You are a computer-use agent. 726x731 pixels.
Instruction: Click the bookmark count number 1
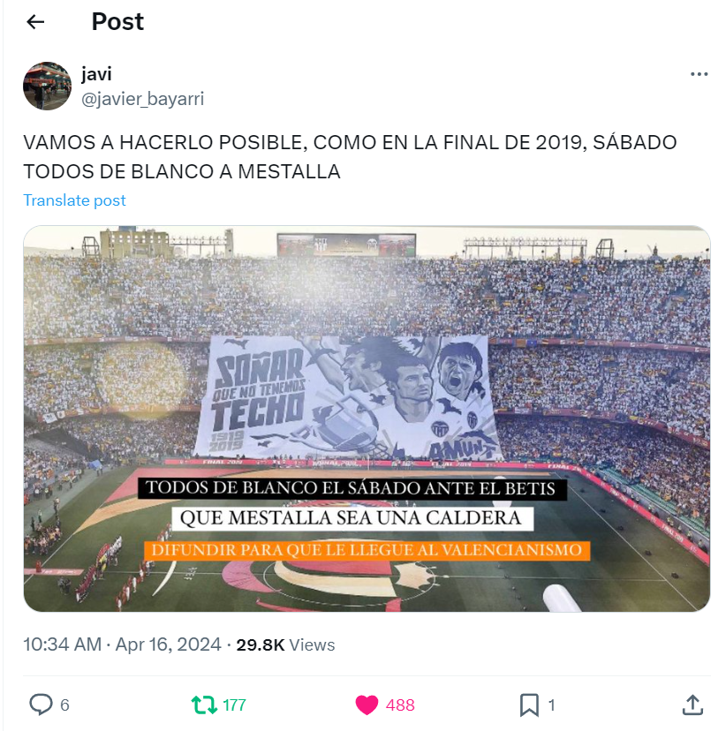(x=551, y=705)
